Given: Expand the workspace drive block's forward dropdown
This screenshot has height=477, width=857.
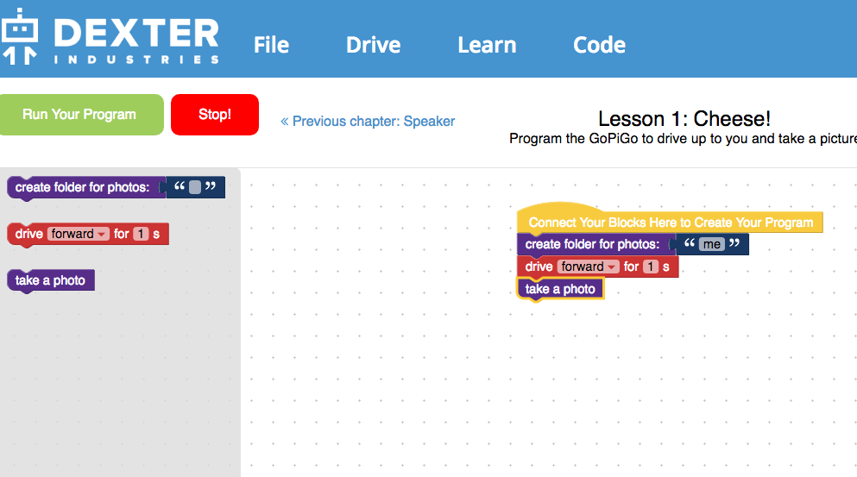Looking at the screenshot, I should click(589, 267).
